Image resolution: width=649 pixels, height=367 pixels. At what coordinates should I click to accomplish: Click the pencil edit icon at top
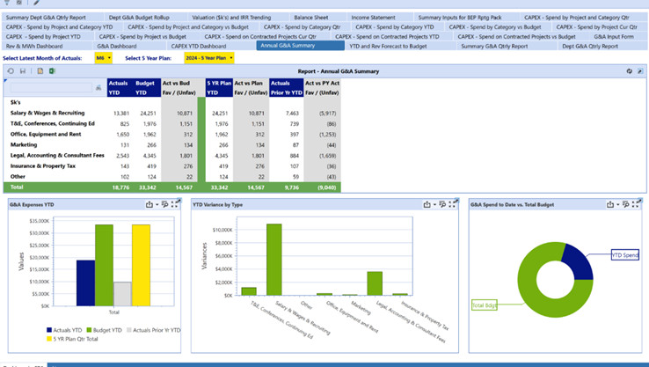click(x=36, y=4)
